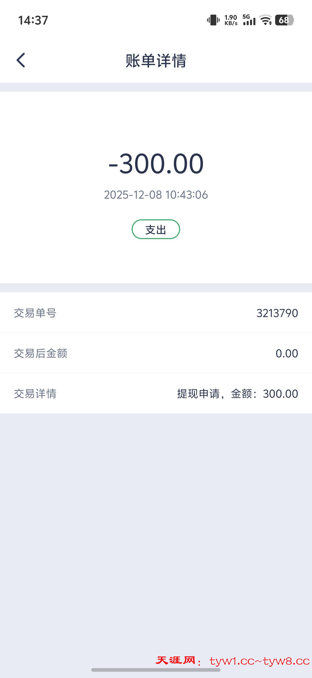
Task: Tap the 2025-12-08 10:43:06 timestamp
Action: 156,195
